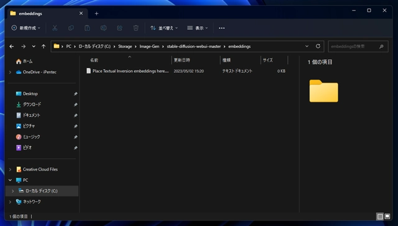Go up one folder level
The image size is (398, 226).
click(44, 46)
